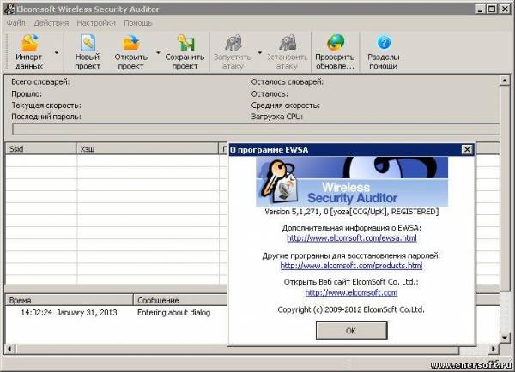Viewport: 515px width, 372px height.
Task: Expand the Запустить атаку dropdown arrow
Action: 260,52
